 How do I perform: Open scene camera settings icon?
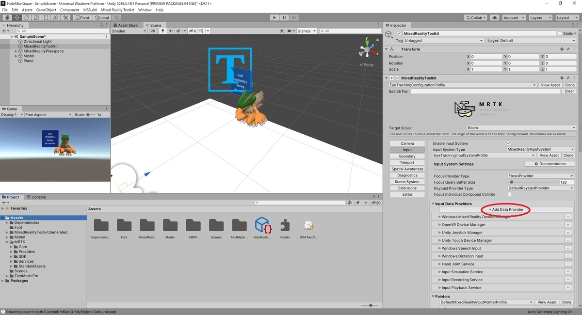pyautogui.click(x=291, y=31)
